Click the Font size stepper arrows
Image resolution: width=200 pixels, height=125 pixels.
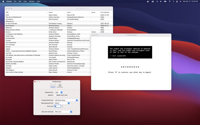point(62,106)
